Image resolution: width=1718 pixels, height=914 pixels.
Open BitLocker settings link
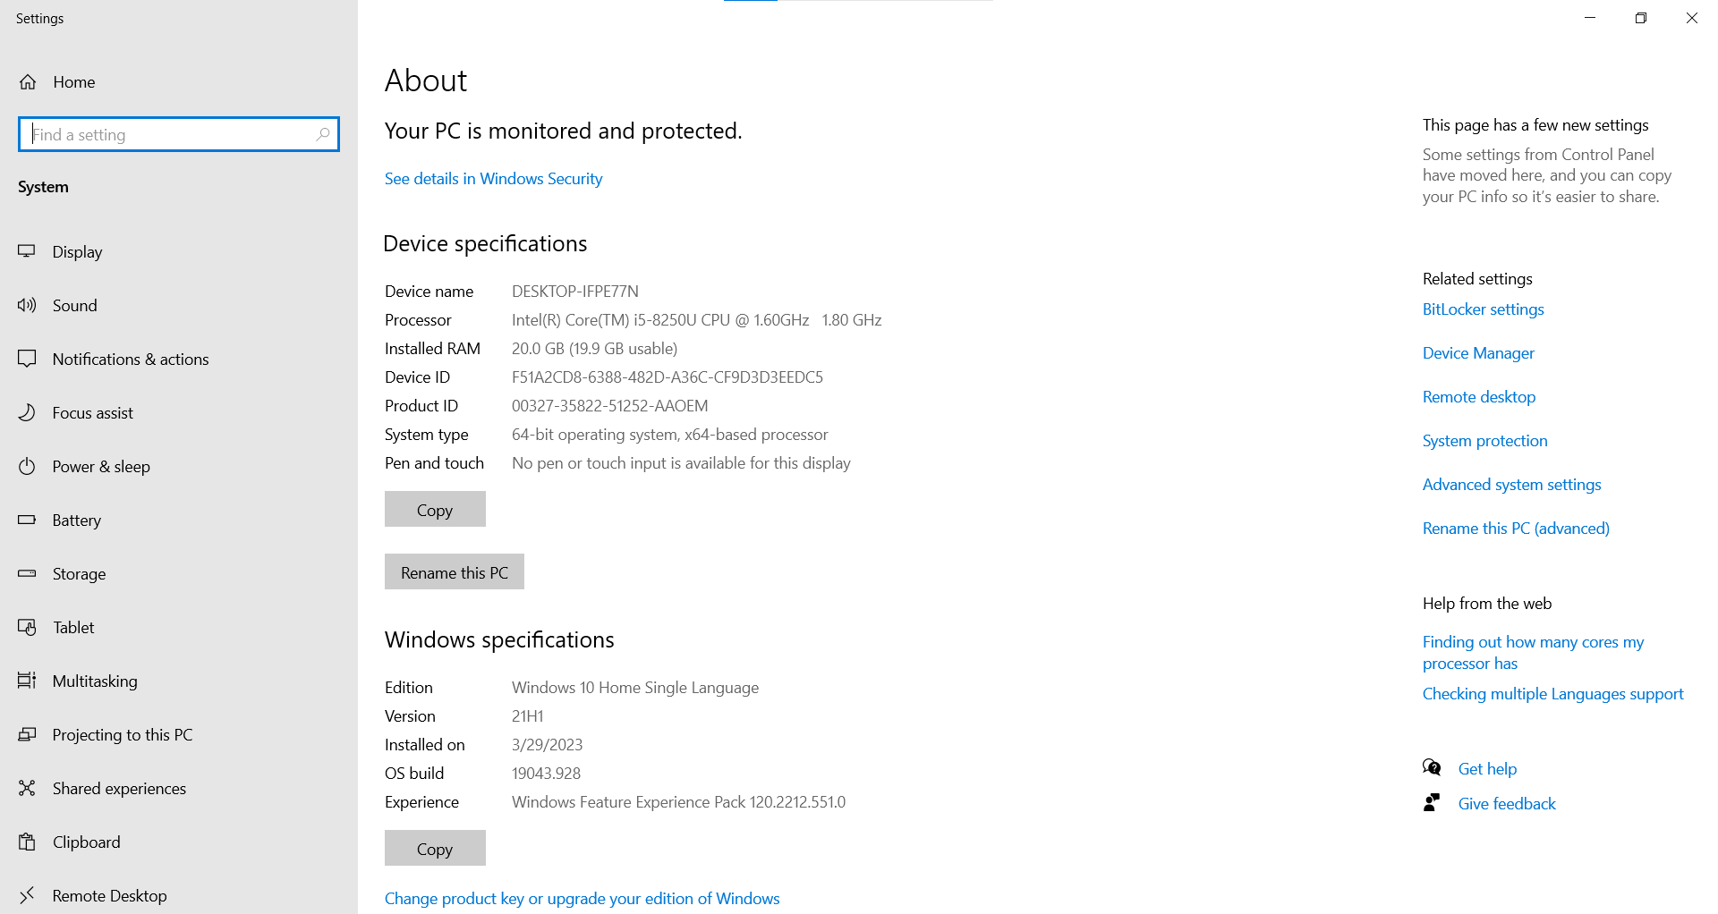pos(1483,309)
